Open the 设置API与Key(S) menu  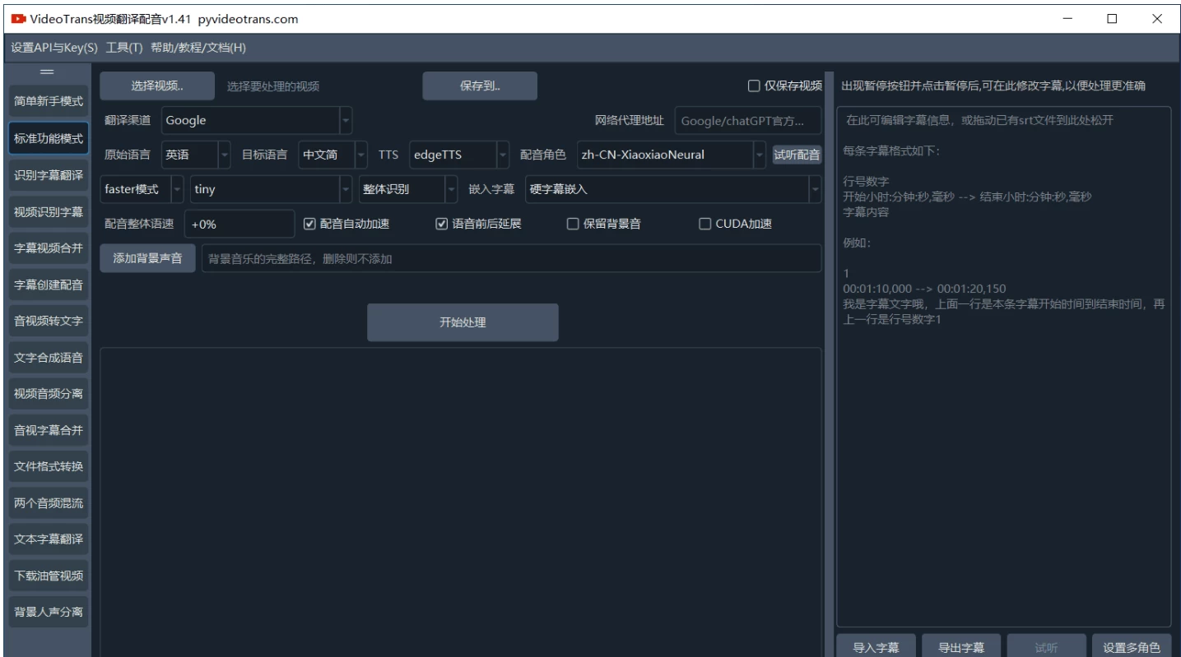tap(54, 48)
